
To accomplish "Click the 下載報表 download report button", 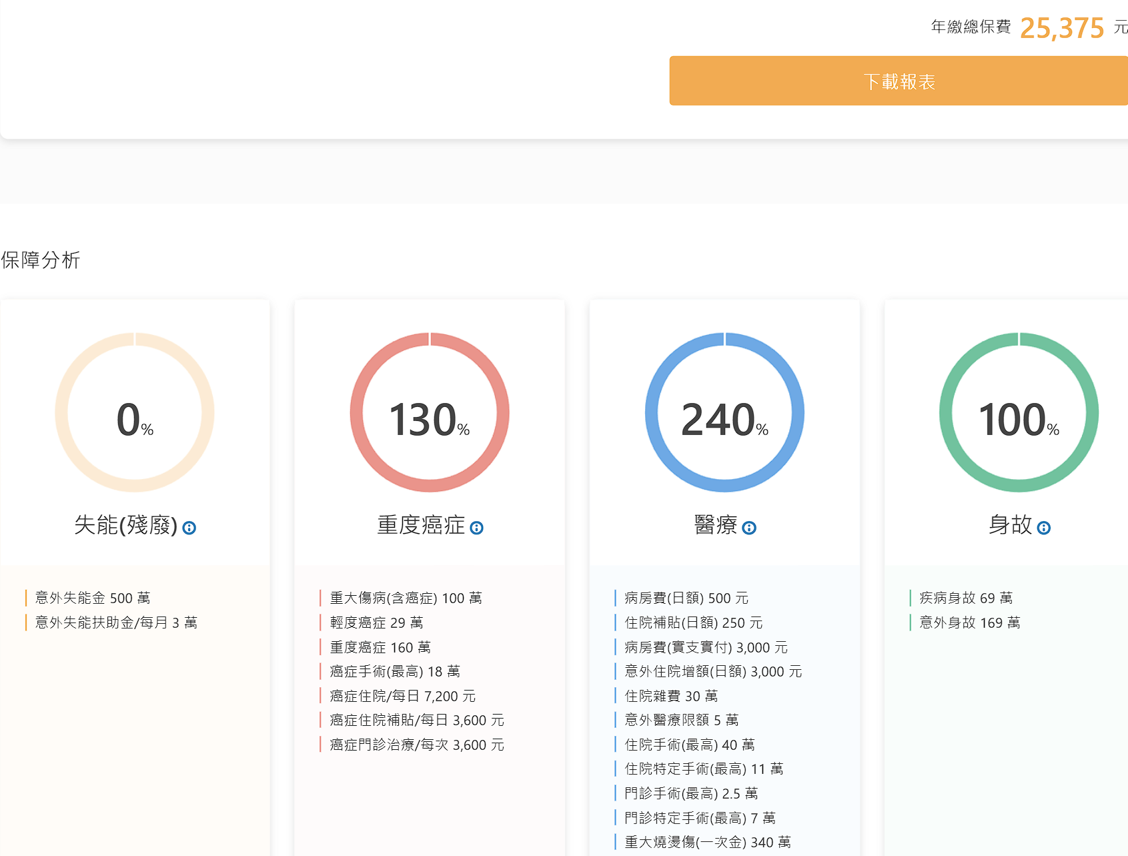I will [899, 81].
